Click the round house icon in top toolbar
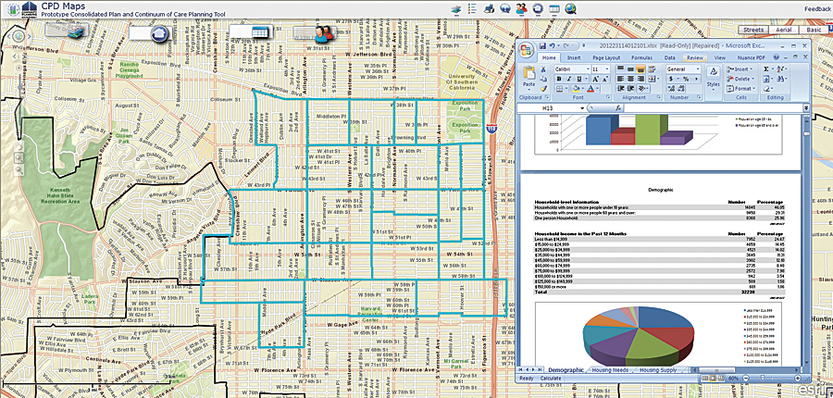 point(538,8)
